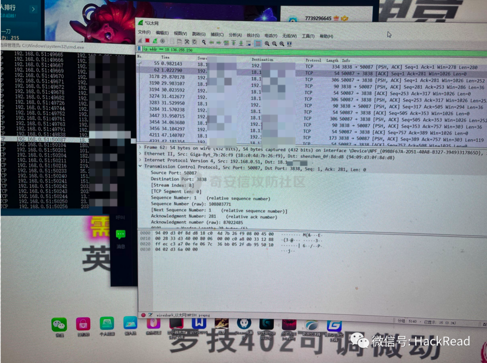
Task: Zoom in on Wireshark packet text
Action: click(x=267, y=44)
